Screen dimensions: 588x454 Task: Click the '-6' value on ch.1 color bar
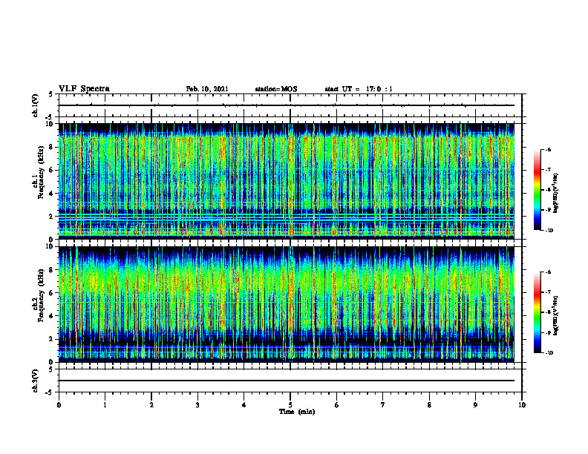tap(548, 150)
